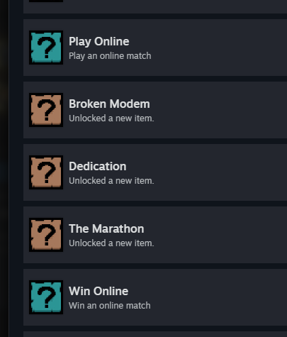The image size is (287, 337).
Task: Select the "Broken Modem" achievement title
Action: pos(109,104)
